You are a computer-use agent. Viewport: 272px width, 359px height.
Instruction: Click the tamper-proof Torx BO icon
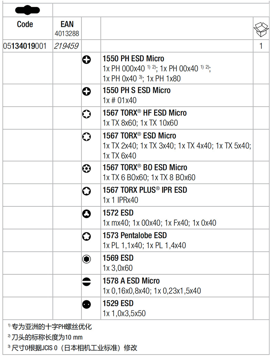[x=87, y=168]
